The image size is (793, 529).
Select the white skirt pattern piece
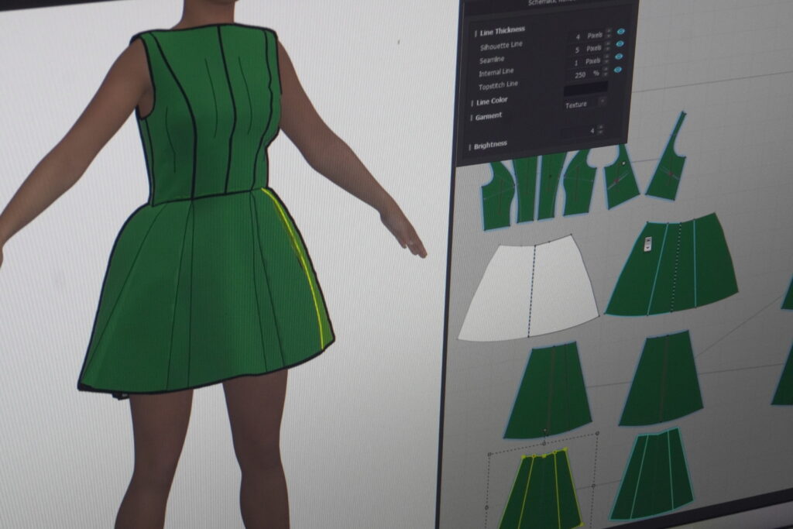528,287
